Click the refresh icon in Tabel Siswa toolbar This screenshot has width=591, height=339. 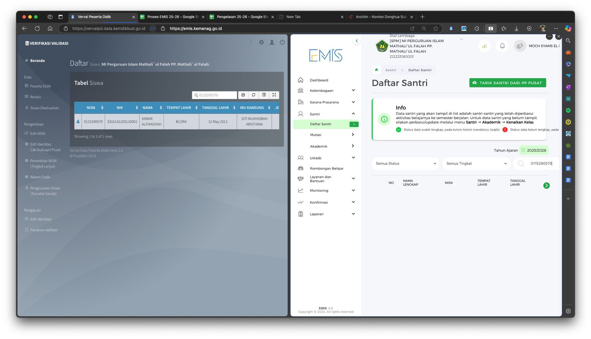253,95
